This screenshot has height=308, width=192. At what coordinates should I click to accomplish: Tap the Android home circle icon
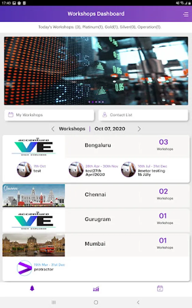coord(96,302)
